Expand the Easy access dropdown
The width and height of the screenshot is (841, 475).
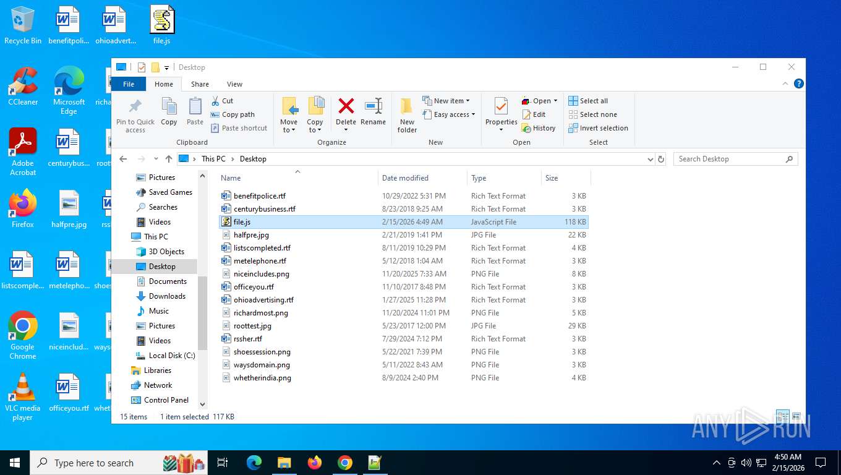click(x=449, y=114)
